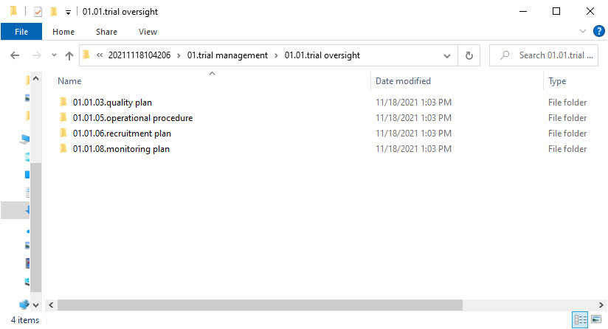Refresh the current folder view
The image size is (608, 329).
469,55
